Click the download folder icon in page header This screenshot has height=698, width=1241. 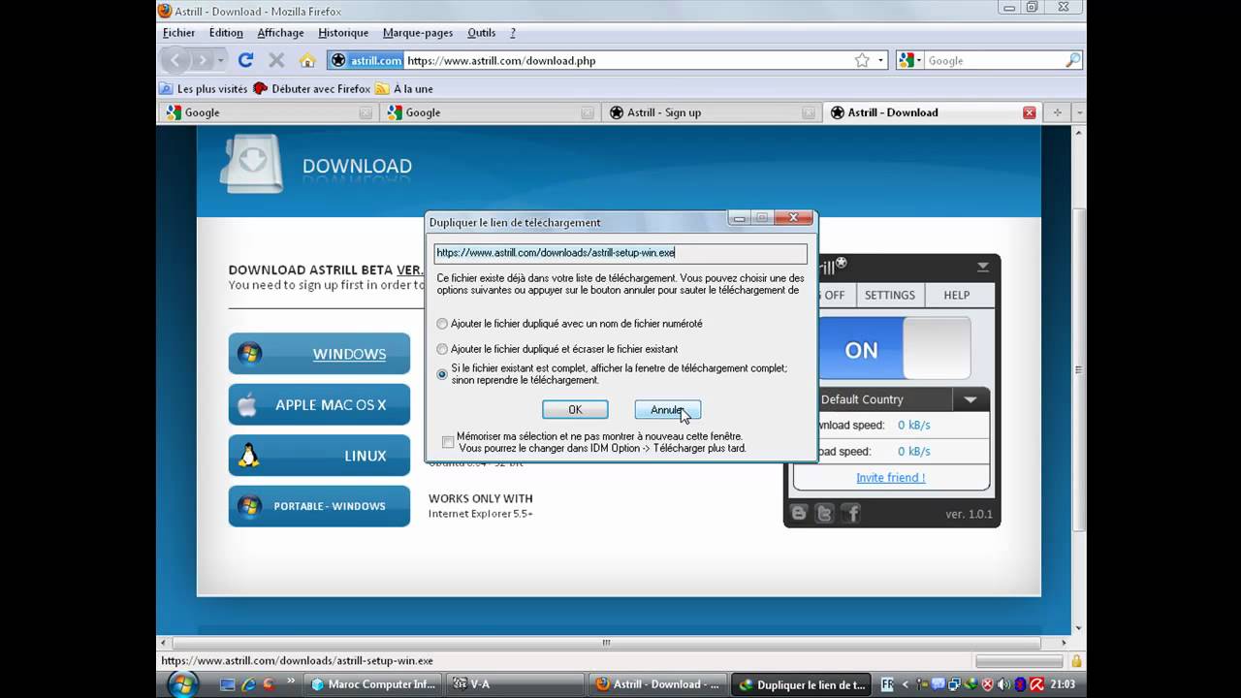[x=251, y=163]
